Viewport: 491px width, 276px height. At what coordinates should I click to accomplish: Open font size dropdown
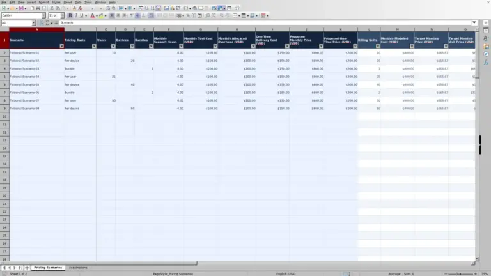(x=62, y=15)
